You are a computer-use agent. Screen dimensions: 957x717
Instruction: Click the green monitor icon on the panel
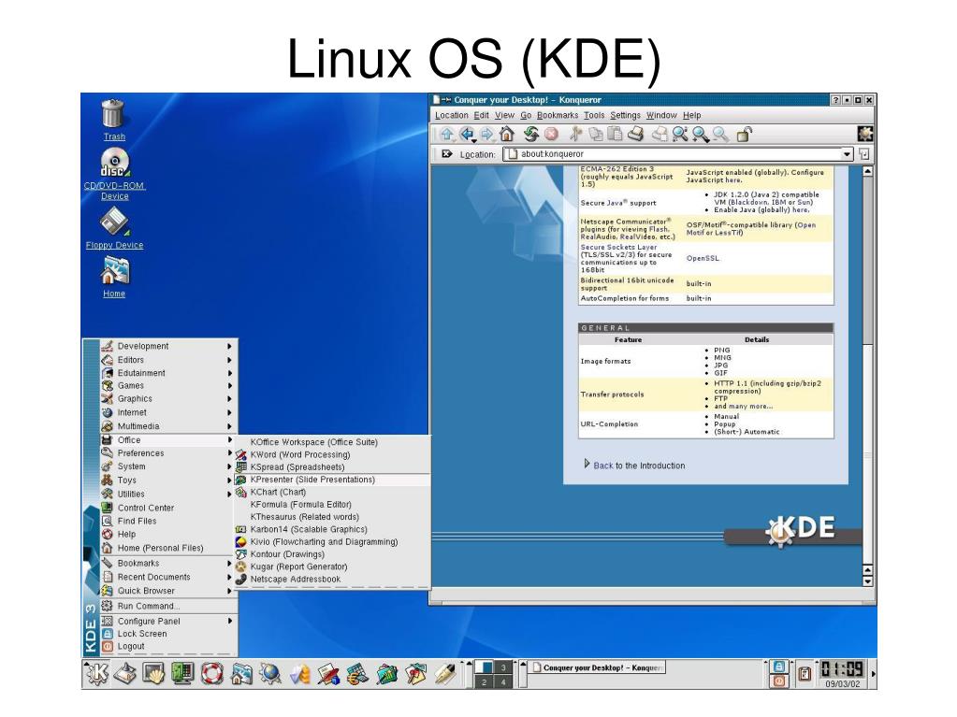pyautogui.click(x=182, y=673)
